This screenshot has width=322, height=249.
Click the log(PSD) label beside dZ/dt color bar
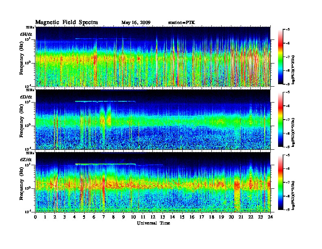click(293, 195)
